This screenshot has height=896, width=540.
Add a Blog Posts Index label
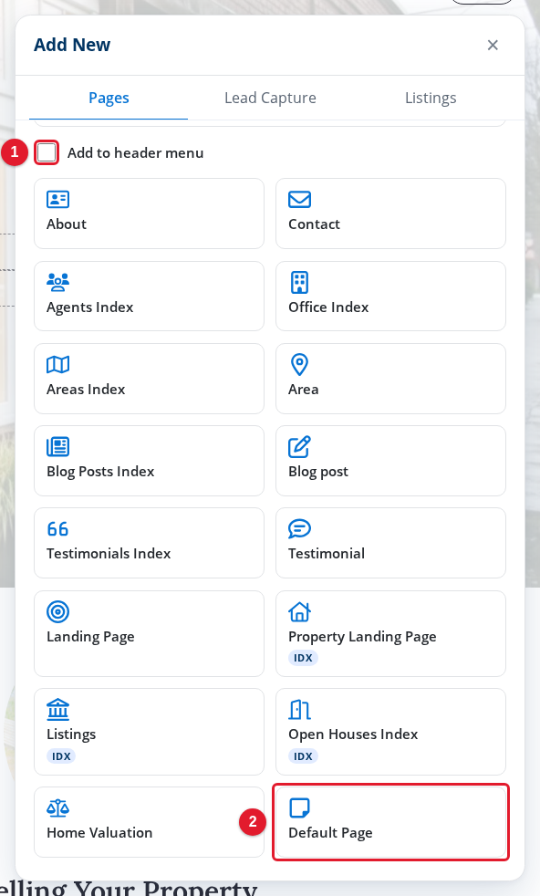pyautogui.click(x=100, y=472)
